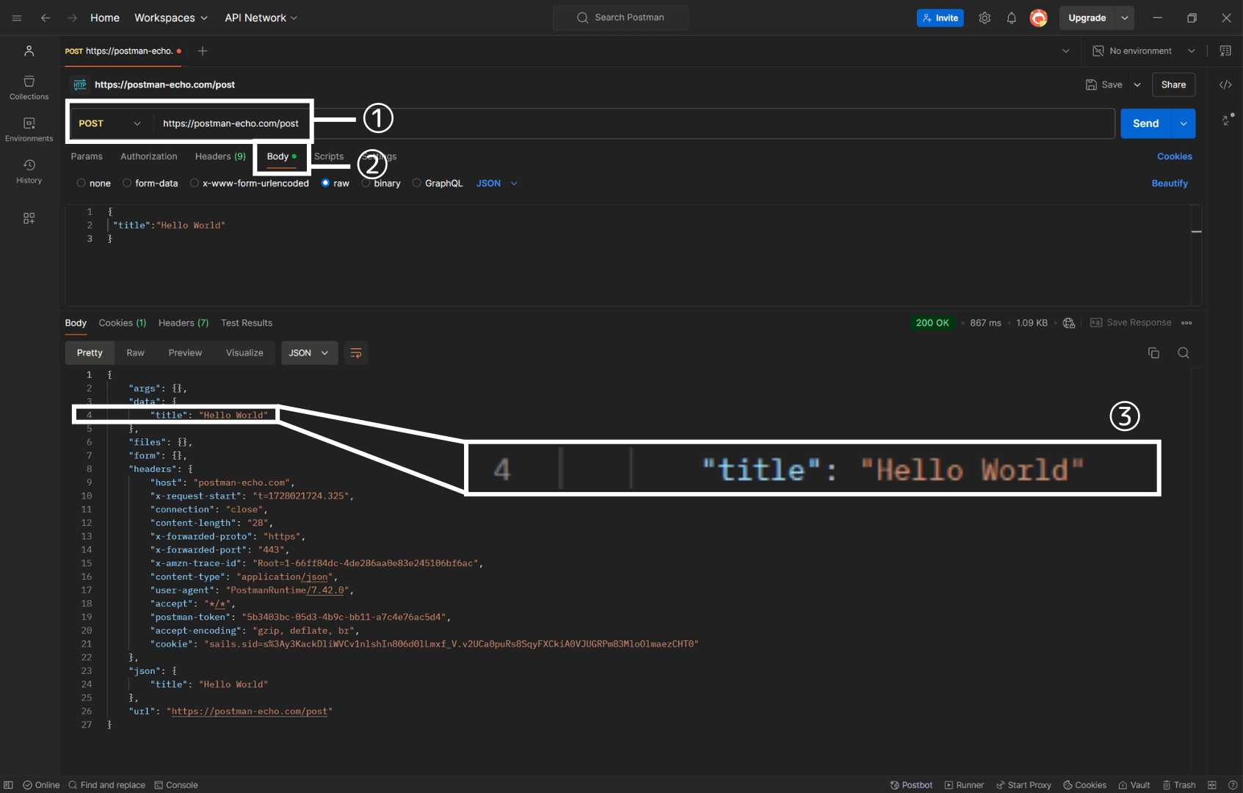
Task: Open the request Cookies link
Action: [x=1175, y=156]
